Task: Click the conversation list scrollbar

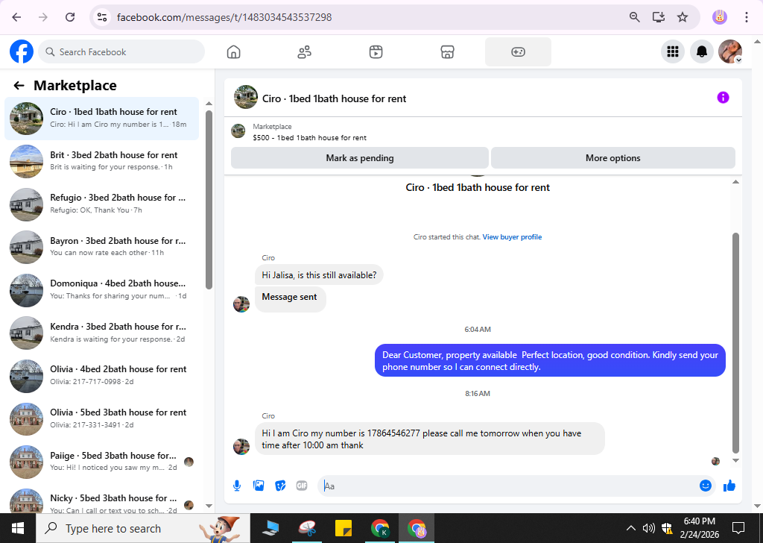Action: pos(209,200)
